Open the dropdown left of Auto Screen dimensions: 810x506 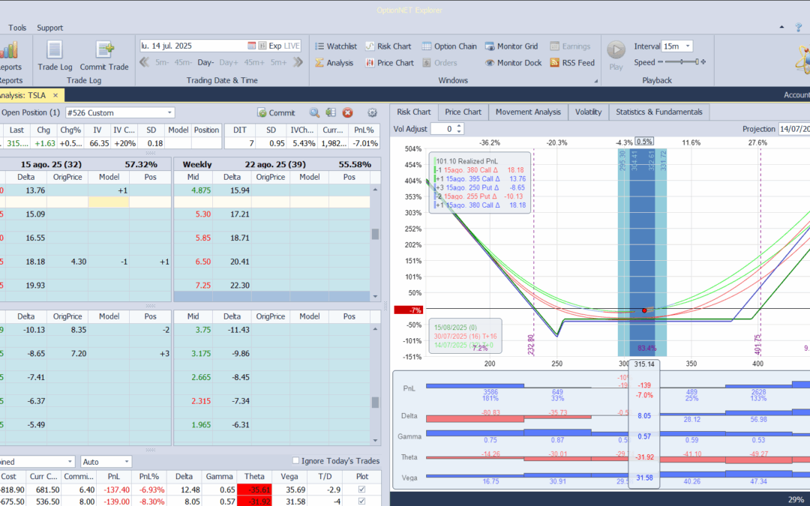pyautogui.click(x=70, y=462)
